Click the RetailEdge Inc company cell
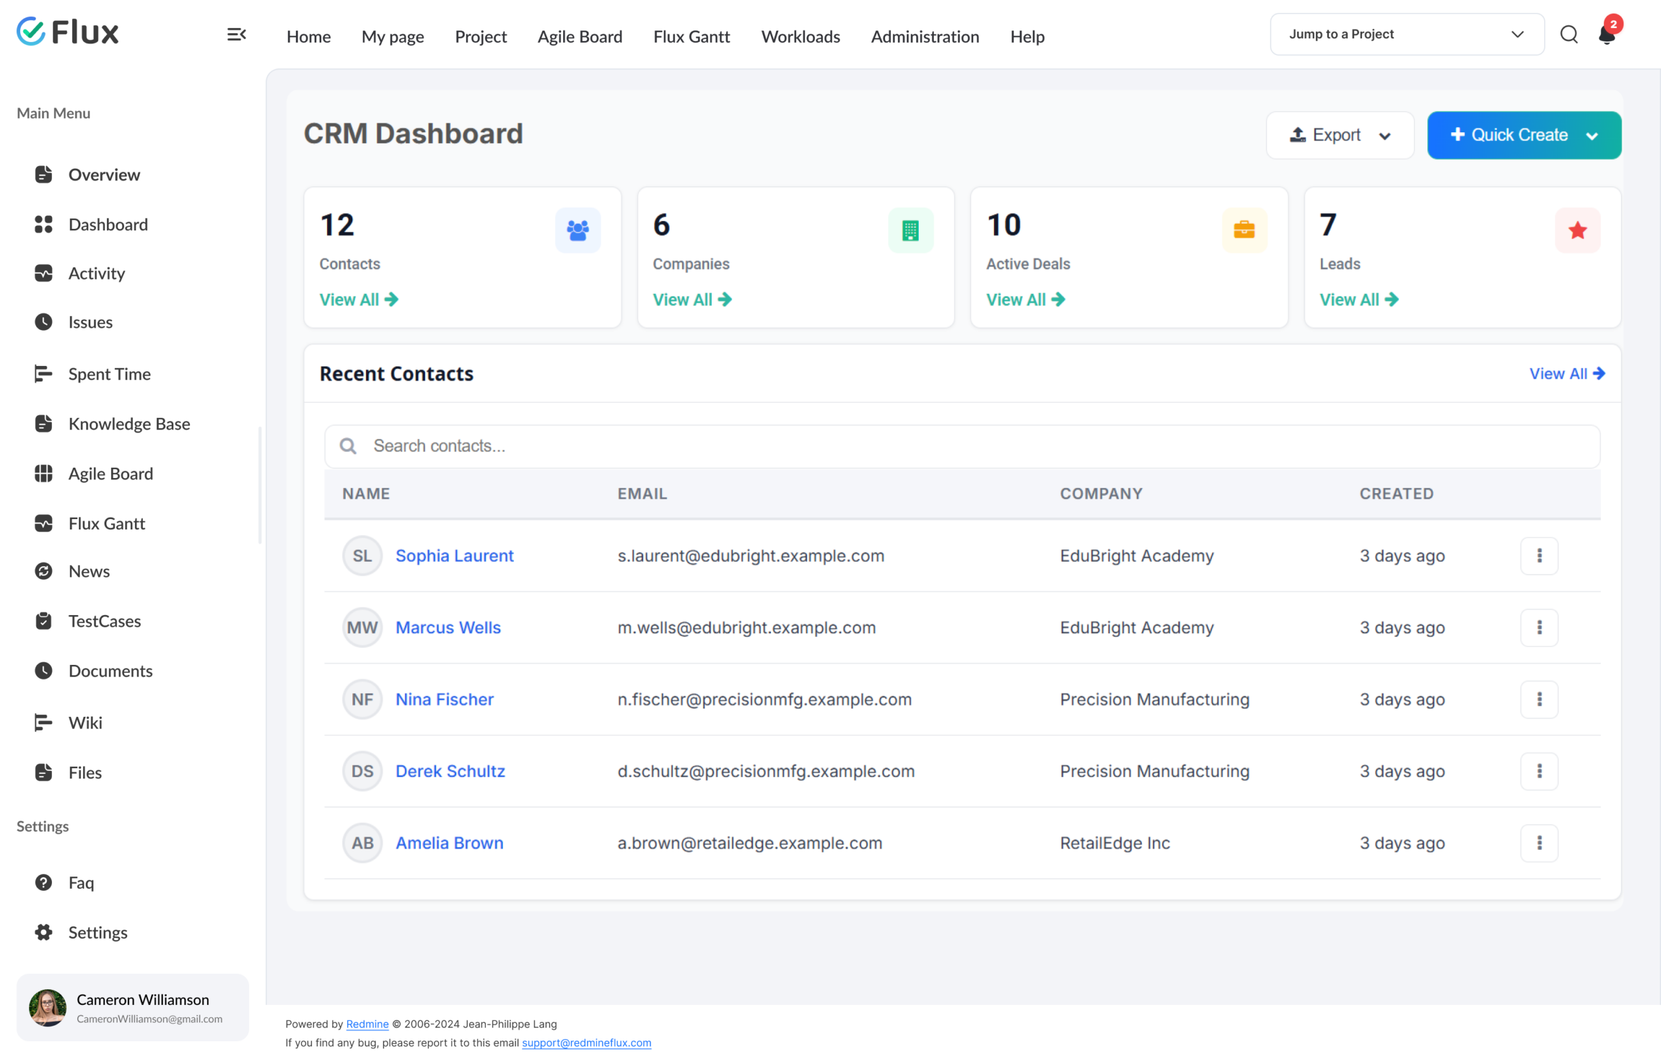 point(1115,843)
